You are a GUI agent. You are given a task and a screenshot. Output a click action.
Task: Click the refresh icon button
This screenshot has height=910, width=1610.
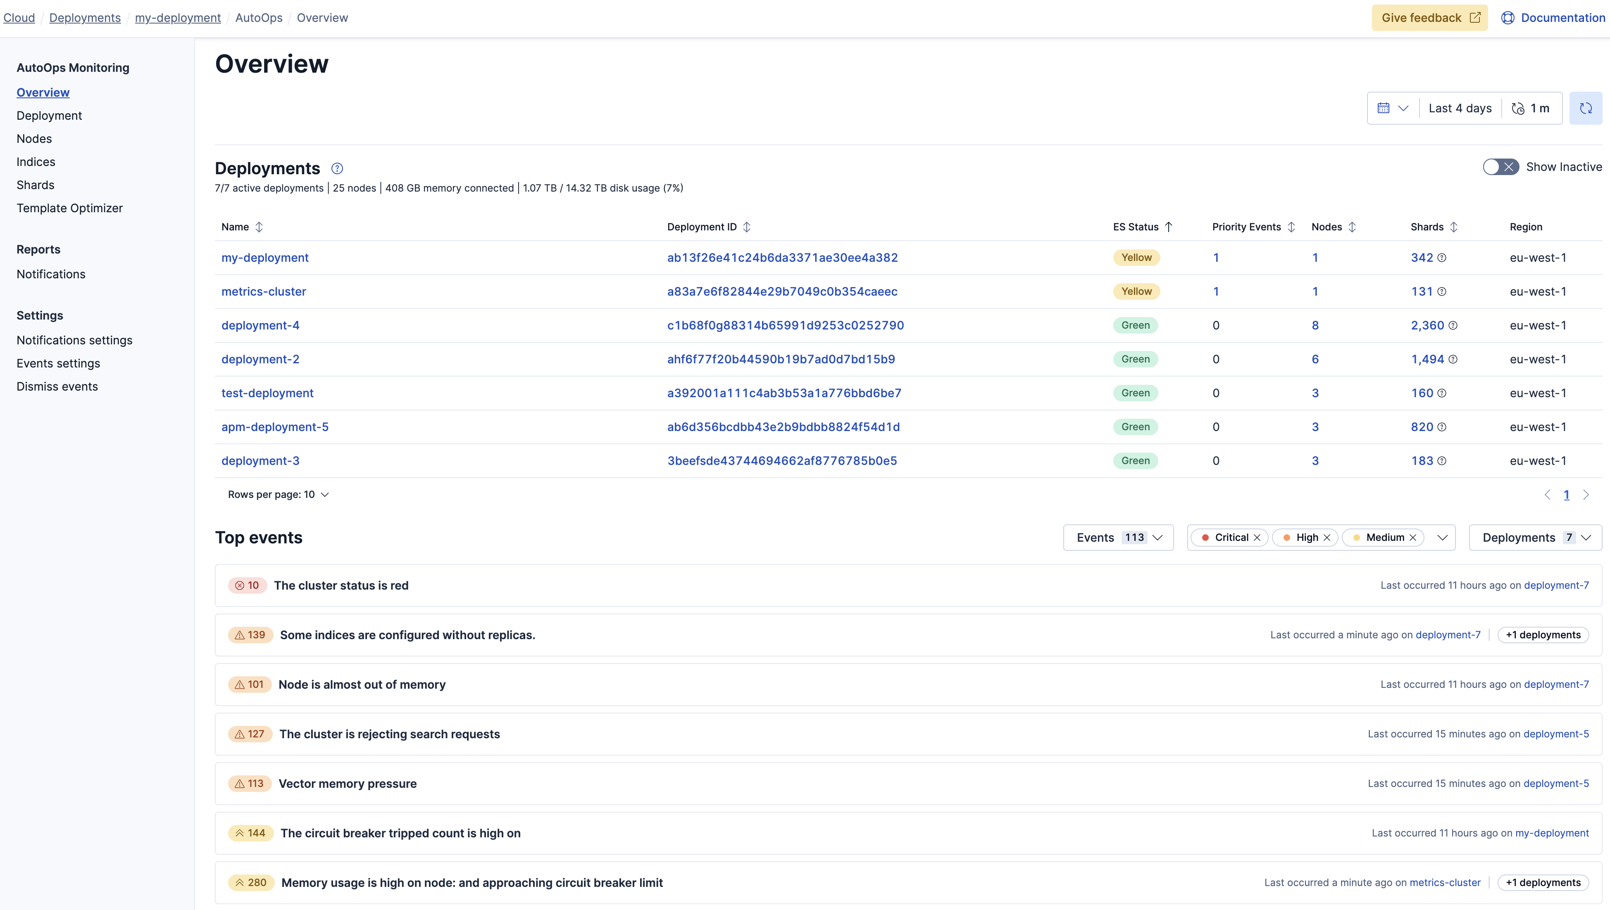[x=1585, y=108]
